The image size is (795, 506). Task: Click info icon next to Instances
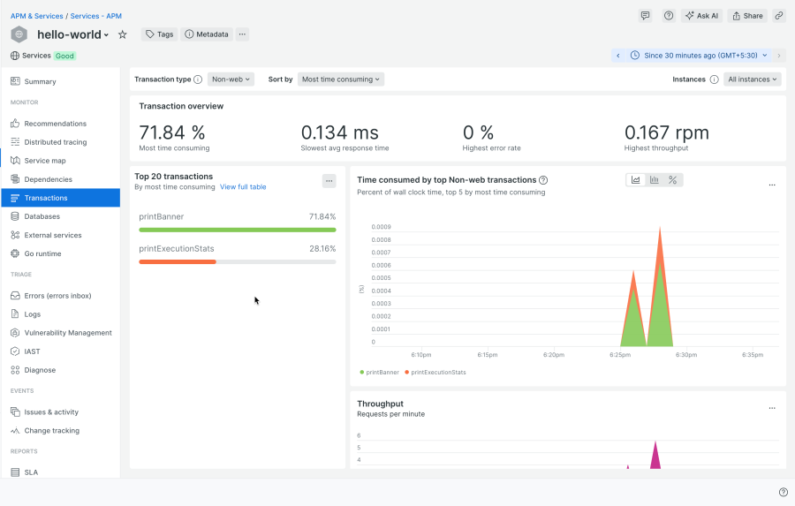pyautogui.click(x=714, y=79)
